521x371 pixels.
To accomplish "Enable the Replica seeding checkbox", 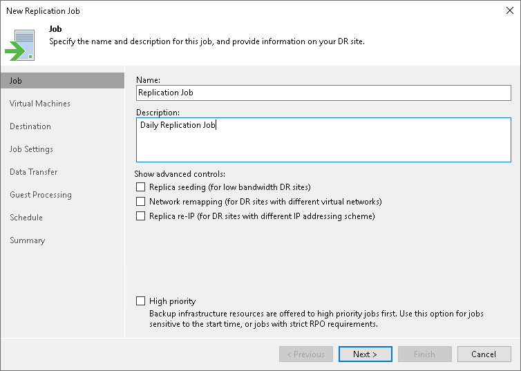I will [x=141, y=187].
